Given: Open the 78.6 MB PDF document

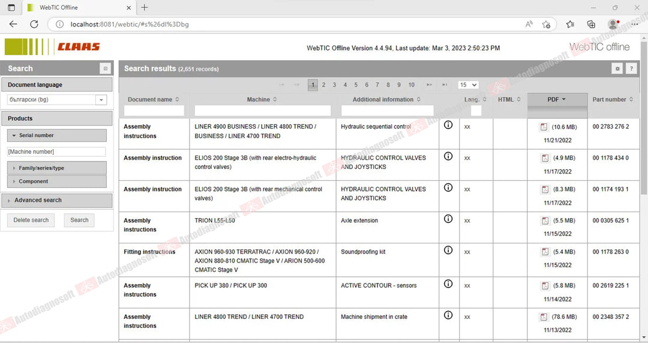Looking at the screenshot, I should tap(544, 317).
